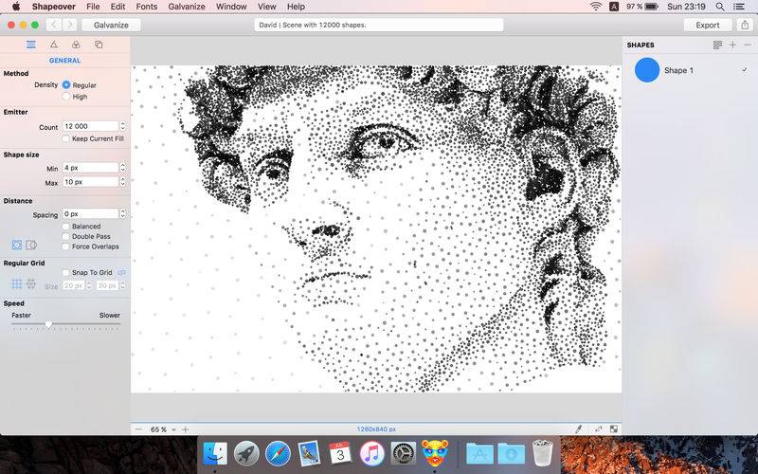Open the color blending circles panel icon
This screenshot has height=474, width=758.
pyautogui.click(x=76, y=45)
